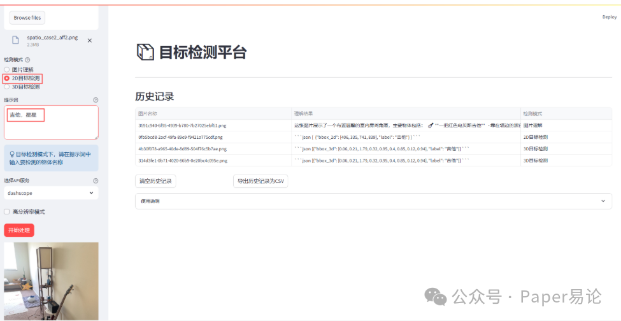
Task: Click the 清空历史记录 button
Action: [x=155, y=181]
